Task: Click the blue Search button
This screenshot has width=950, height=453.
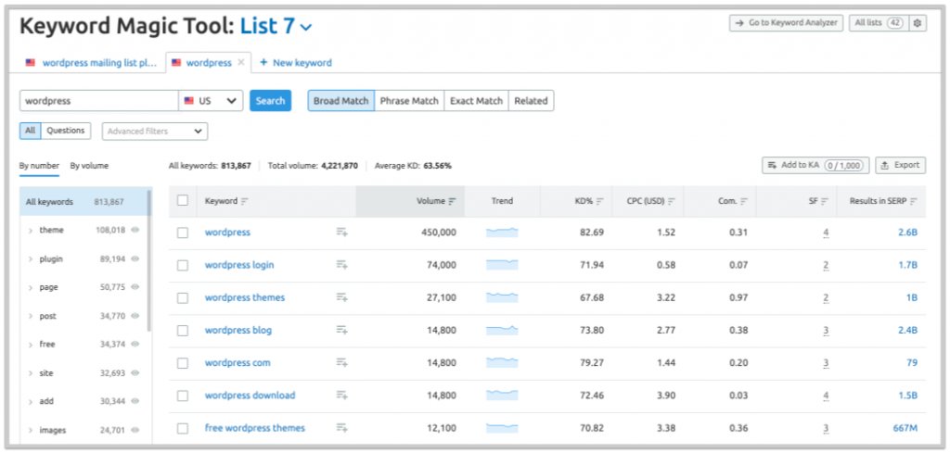Action: [x=270, y=101]
